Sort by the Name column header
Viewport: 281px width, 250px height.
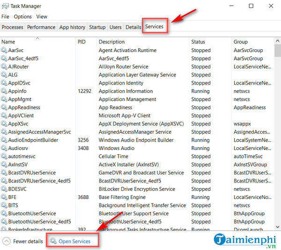coord(38,42)
